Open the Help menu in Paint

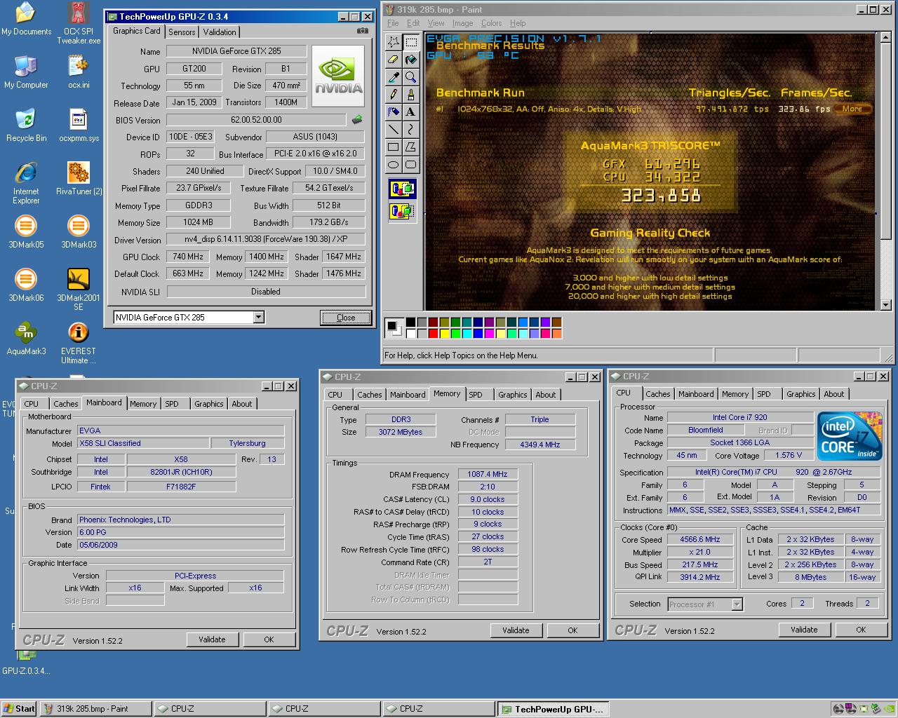518,23
